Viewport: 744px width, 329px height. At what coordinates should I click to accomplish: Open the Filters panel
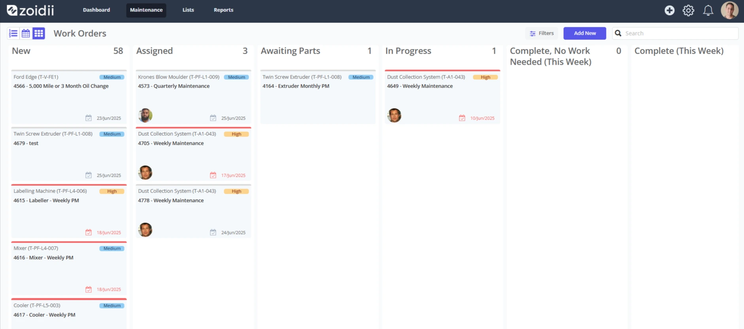click(x=542, y=33)
